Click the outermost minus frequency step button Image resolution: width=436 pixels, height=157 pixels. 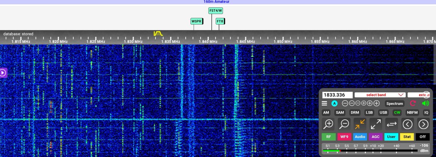click(x=345, y=103)
